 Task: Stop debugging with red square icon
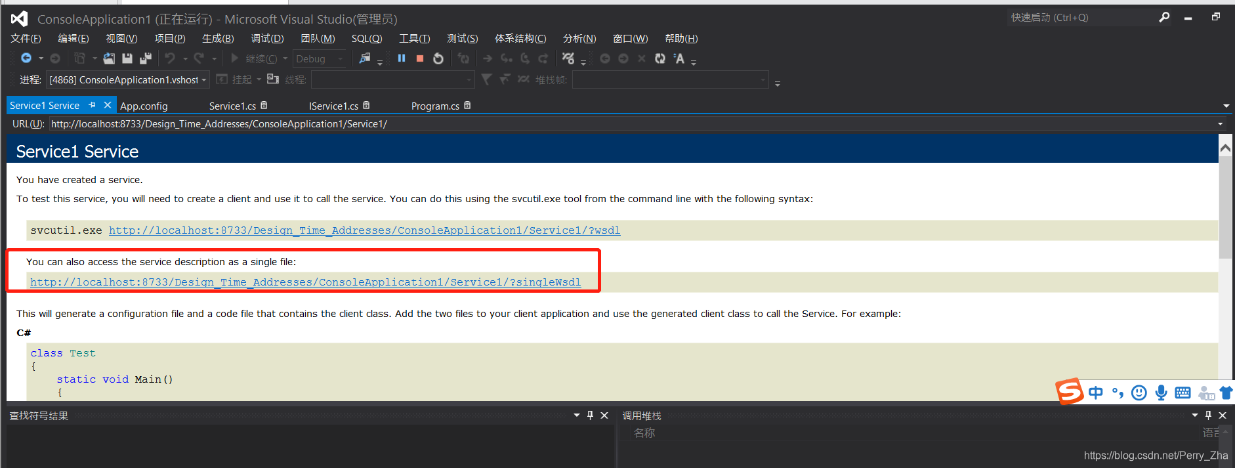point(420,58)
